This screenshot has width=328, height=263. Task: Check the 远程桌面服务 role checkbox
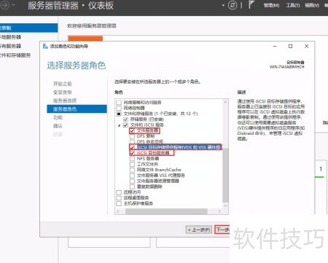click(x=119, y=198)
